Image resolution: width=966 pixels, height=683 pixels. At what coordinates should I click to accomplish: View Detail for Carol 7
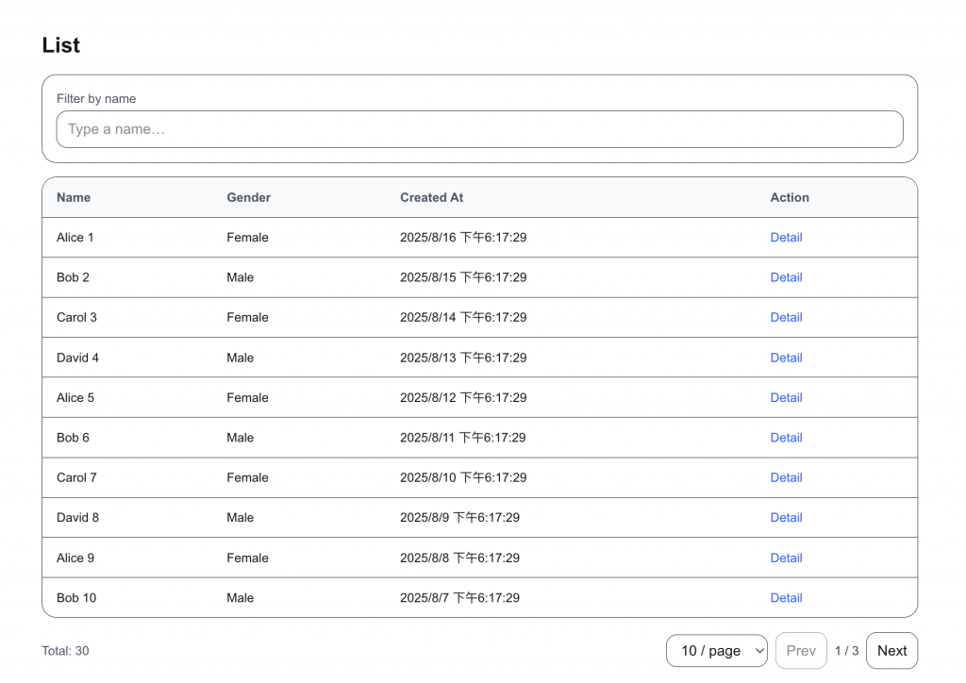[786, 477]
